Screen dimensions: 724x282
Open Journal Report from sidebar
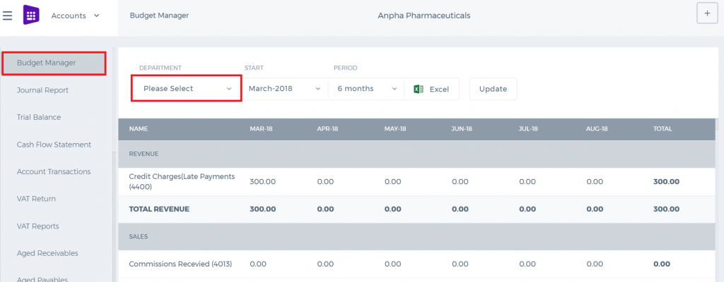pos(42,90)
